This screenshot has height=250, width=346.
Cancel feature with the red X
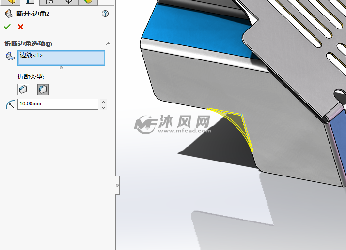pos(20,27)
